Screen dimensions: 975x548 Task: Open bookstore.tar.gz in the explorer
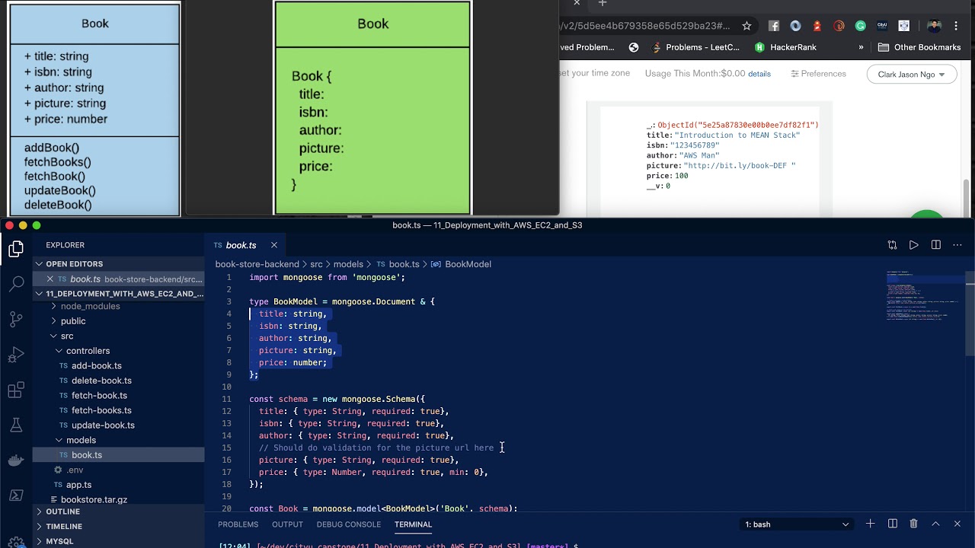[94, 500]
